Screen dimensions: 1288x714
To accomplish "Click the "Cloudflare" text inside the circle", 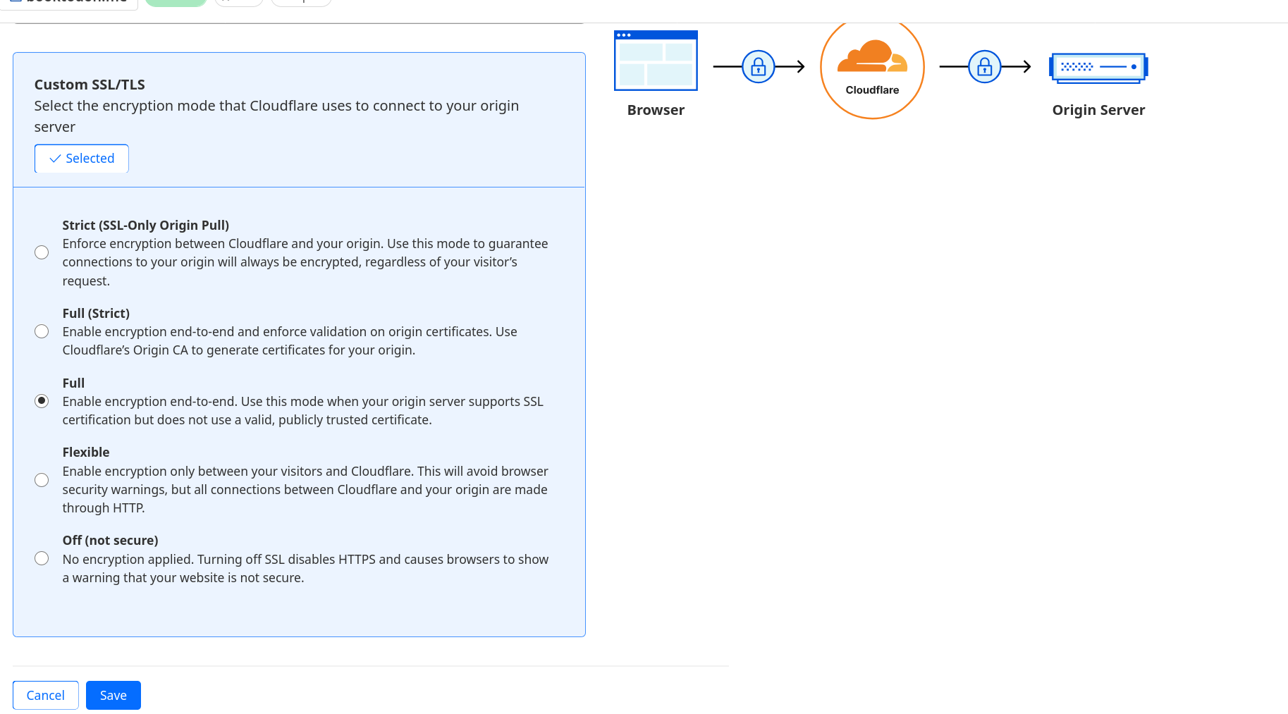I will tap(872, 90).
